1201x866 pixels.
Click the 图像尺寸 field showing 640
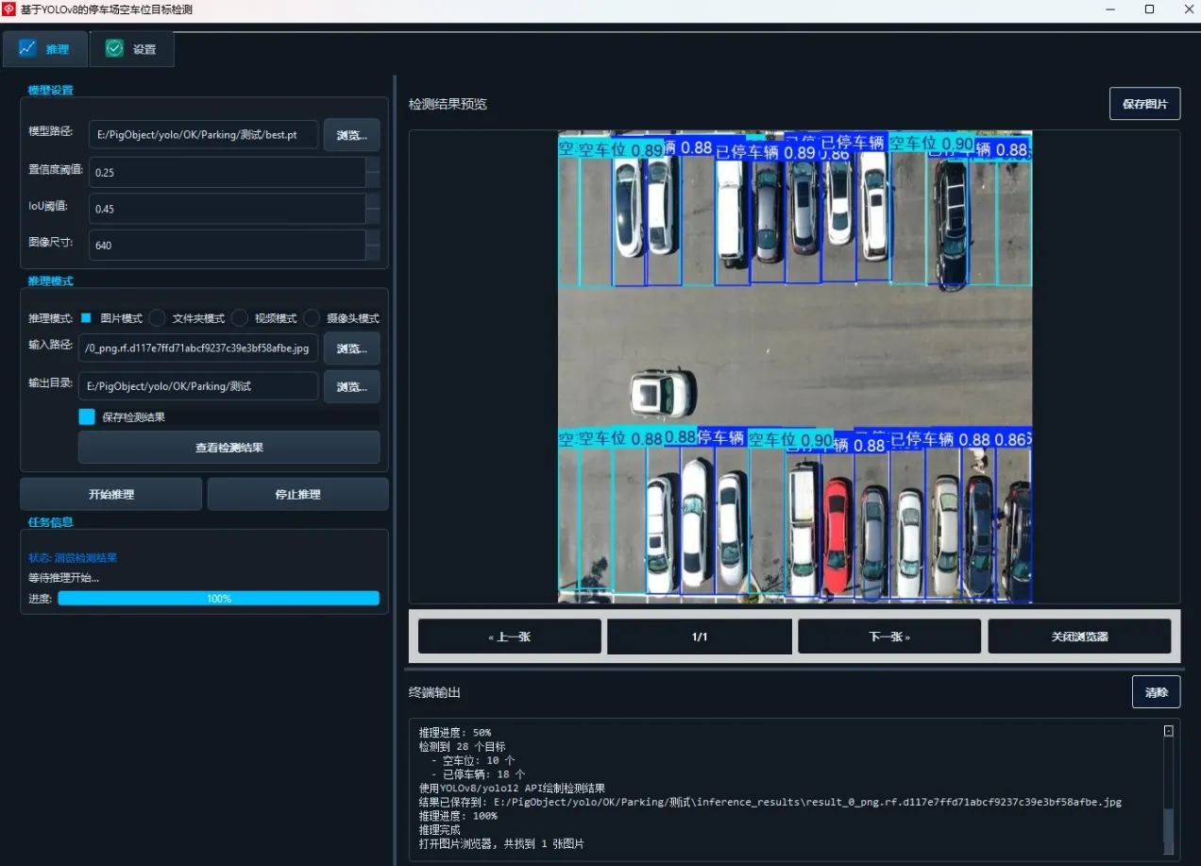point(227,245)
